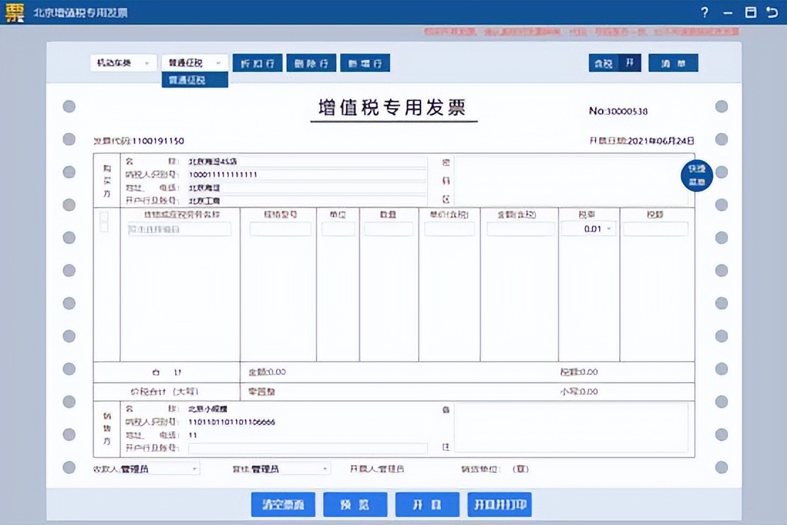Click the invoice app logo icon
This screenshot has width=787, height=525.
pyautogui.click(x=17, y=12)
